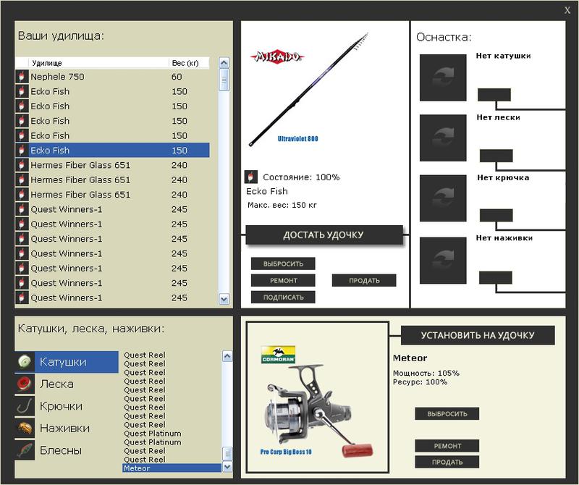
Task: Select the Леска category icon
Action: click(x=25, y=384)
